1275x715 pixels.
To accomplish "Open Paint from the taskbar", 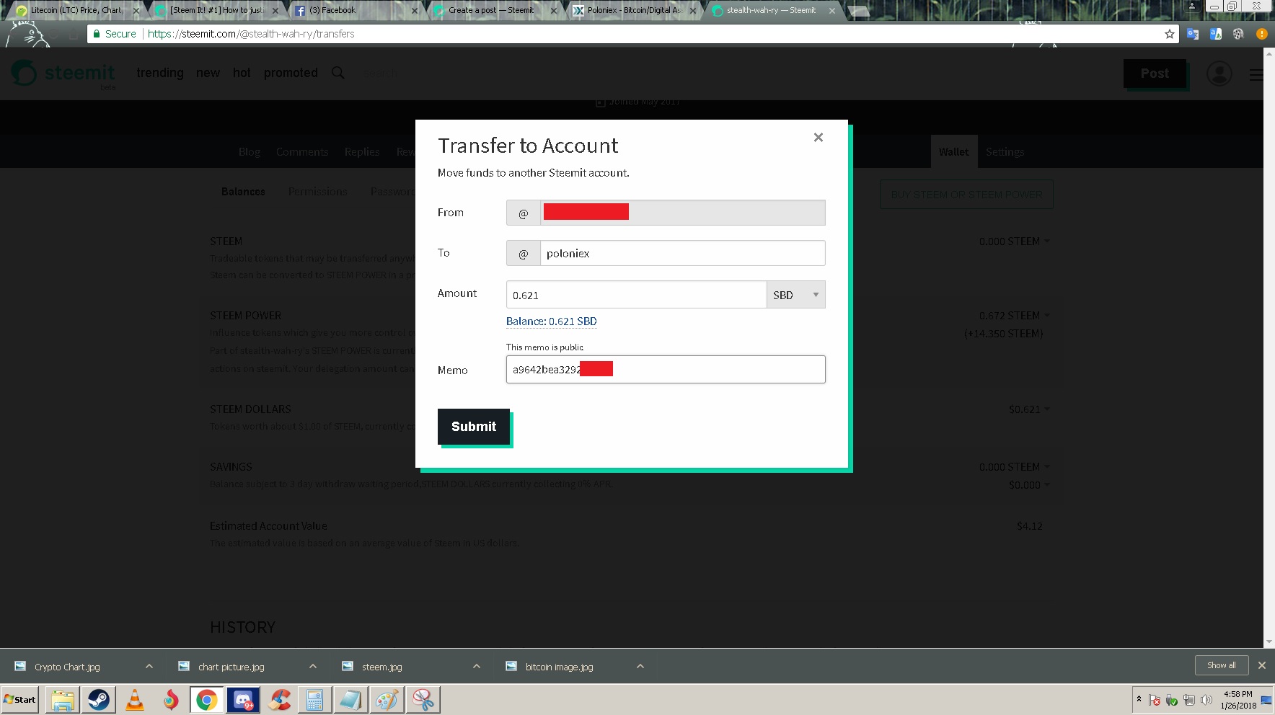I will [387, 700].
